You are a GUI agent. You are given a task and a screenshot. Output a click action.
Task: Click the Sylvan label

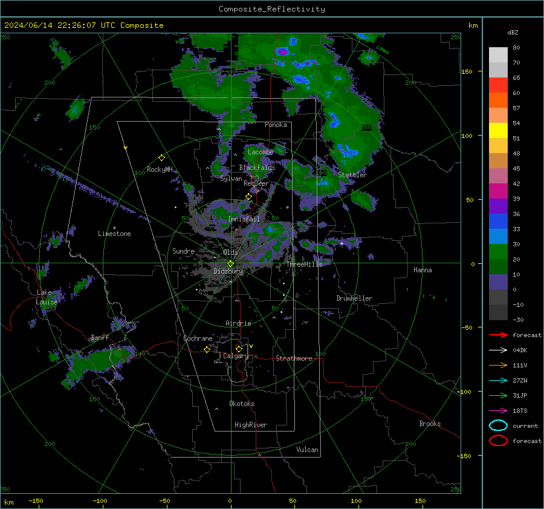click(x=231, y=179)
